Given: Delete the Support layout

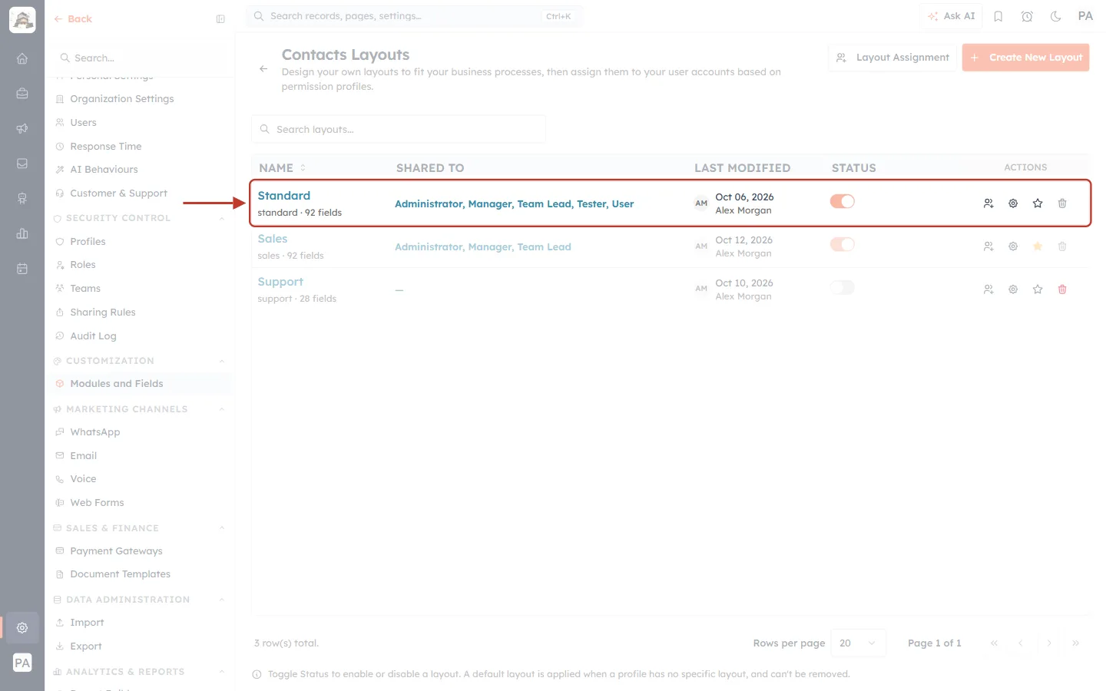Looking at the screenshot, I should click(x=1062, y=289).
